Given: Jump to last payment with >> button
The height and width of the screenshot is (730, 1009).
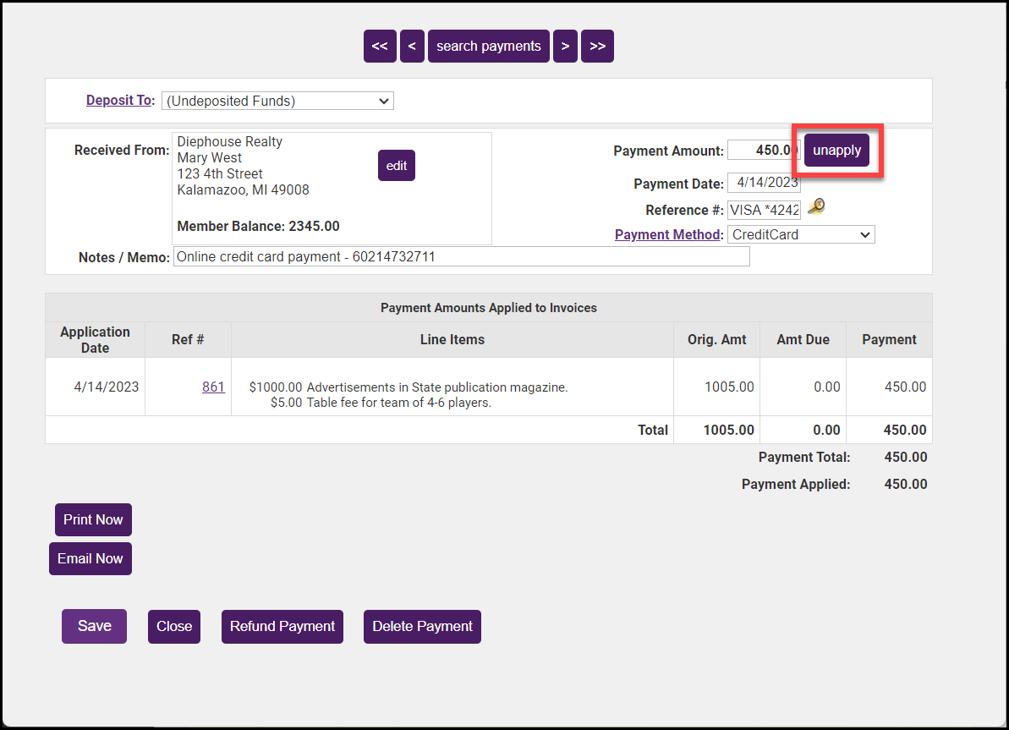Looking at the screenshot, I should (x=597, y=47).
